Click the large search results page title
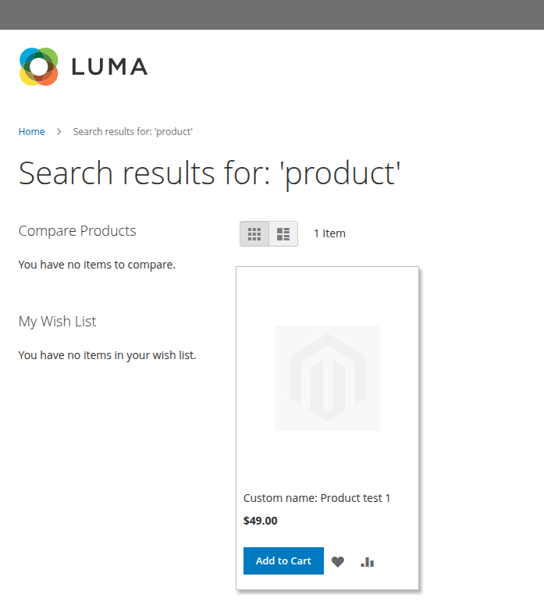The image size is (544, 605). coord(209,173)
